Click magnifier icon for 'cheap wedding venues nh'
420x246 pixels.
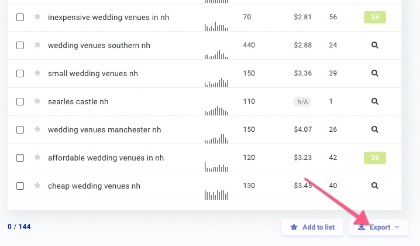(x=375, y=186)
